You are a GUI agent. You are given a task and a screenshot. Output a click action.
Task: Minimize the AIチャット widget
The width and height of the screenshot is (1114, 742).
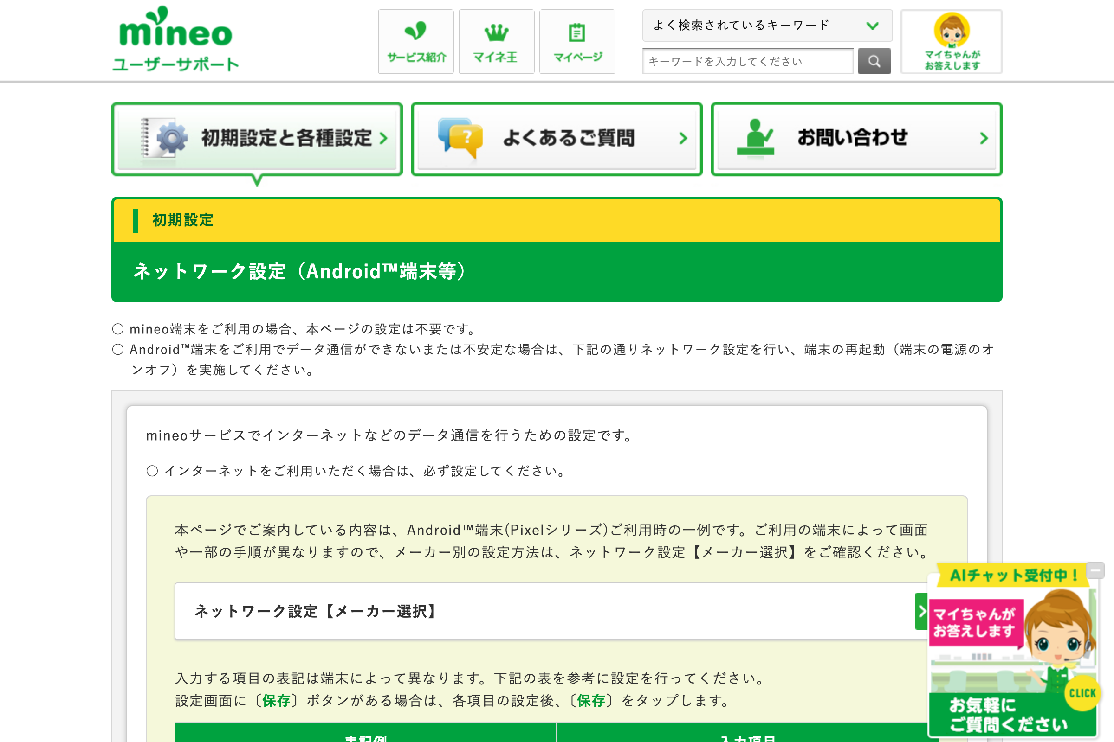[1095, 570]
